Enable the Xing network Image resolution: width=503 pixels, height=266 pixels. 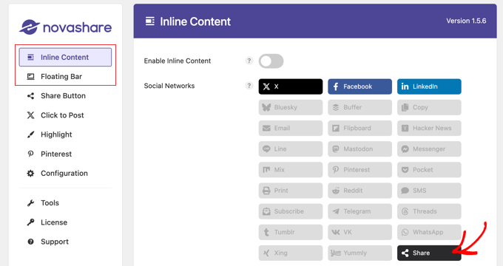[x=291, y=253]
